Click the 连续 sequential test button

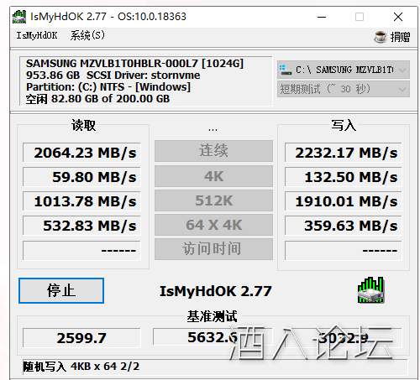coord(213,151)
